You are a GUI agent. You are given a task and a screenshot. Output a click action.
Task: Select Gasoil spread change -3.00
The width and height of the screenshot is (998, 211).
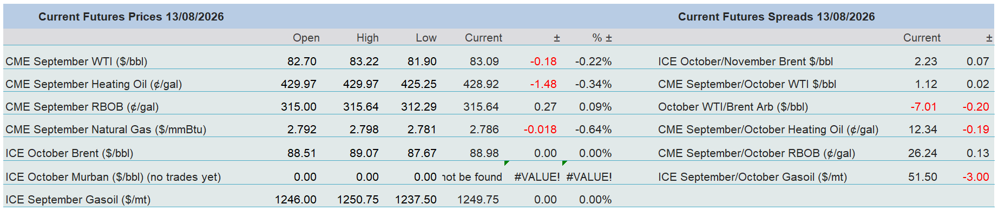tap(976, 177)
